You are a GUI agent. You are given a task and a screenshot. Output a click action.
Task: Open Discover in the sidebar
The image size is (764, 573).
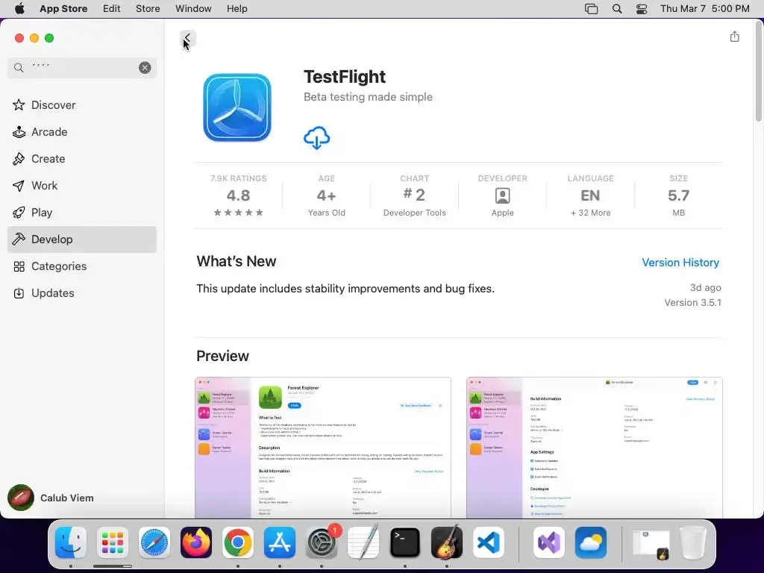point(82,104)
